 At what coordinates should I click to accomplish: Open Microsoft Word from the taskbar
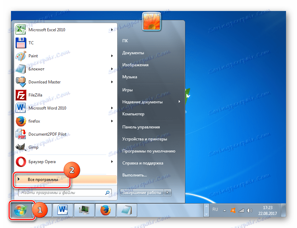pyautogui.click(x=62, y=210)
